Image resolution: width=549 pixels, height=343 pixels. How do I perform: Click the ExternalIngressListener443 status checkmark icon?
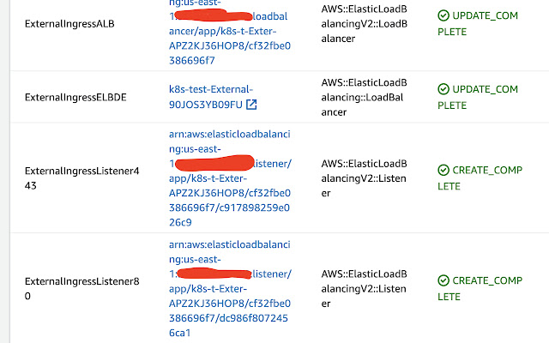tap(443, 170)
